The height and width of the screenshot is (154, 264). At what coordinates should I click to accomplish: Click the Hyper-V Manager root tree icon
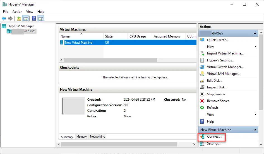(4, 26)
